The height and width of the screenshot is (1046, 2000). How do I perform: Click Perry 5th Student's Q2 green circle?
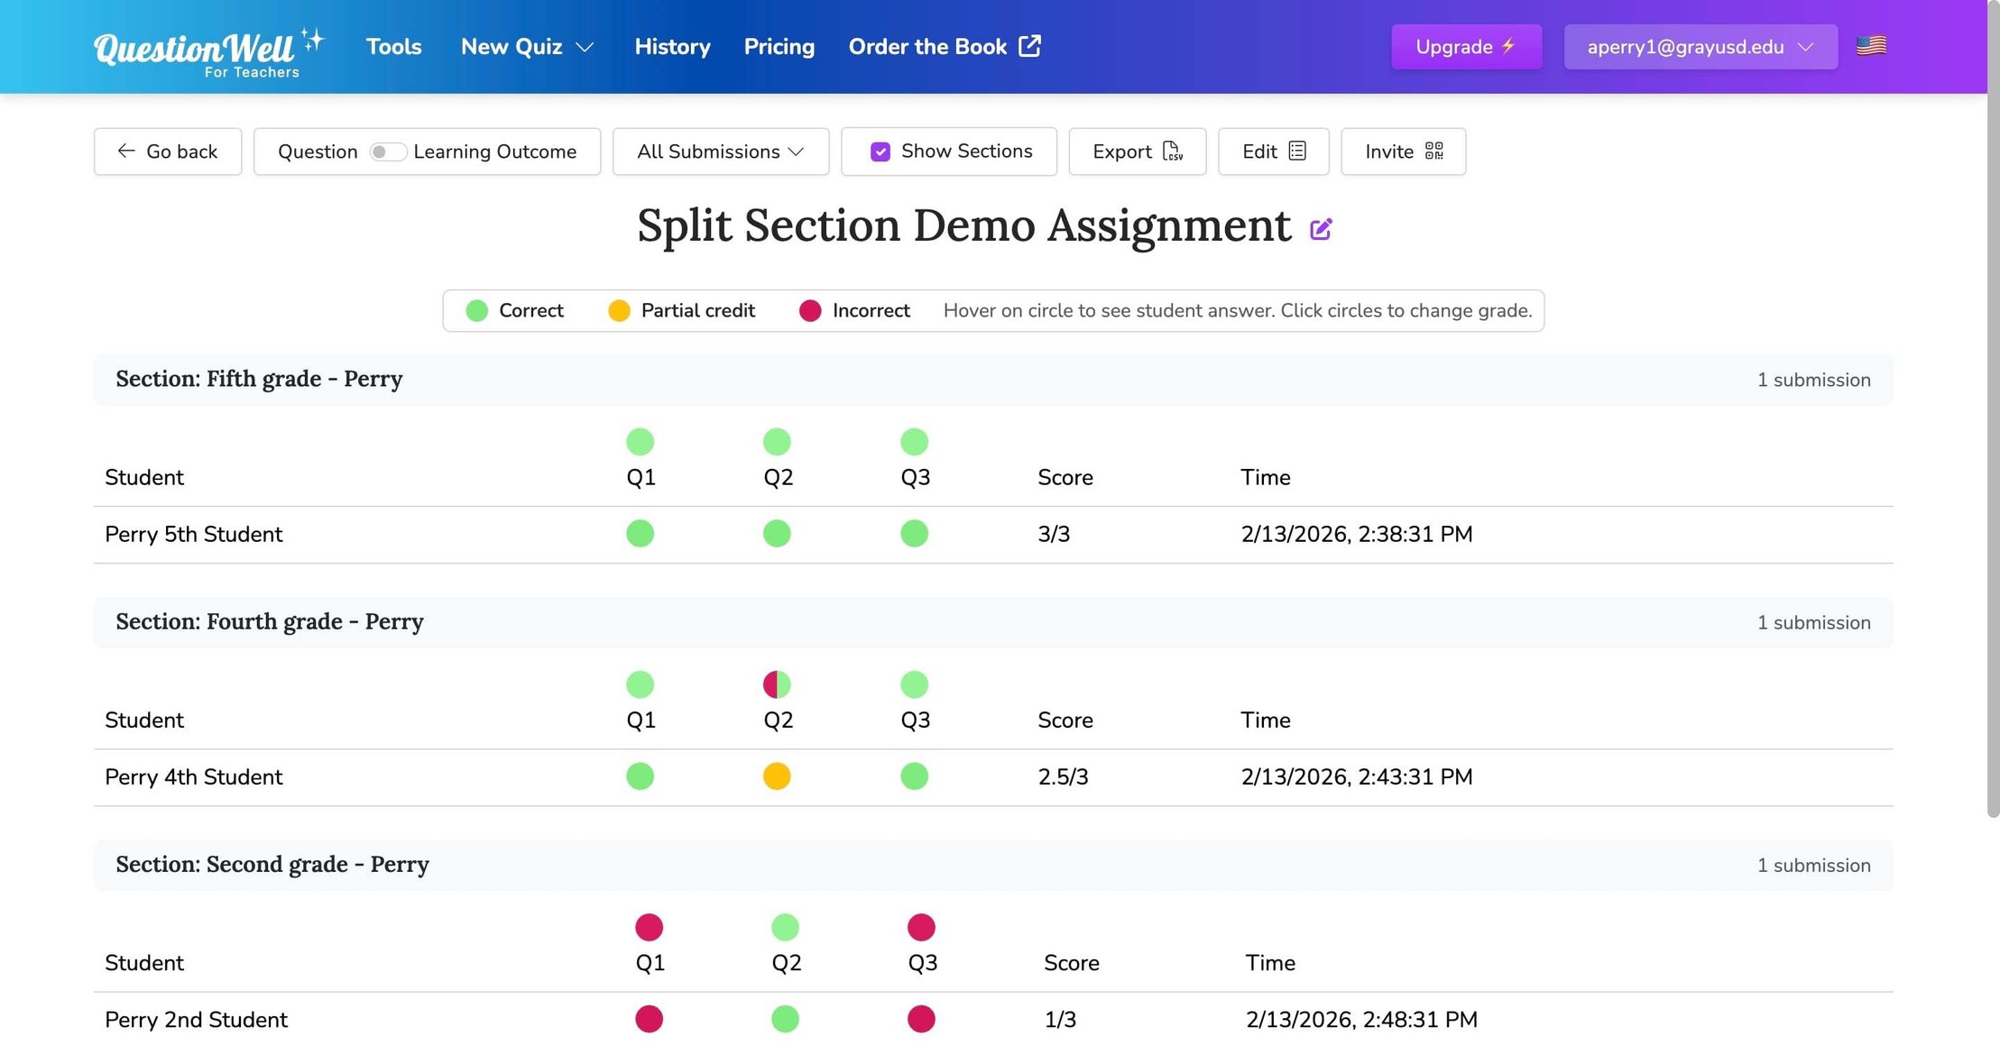(777, 534)
